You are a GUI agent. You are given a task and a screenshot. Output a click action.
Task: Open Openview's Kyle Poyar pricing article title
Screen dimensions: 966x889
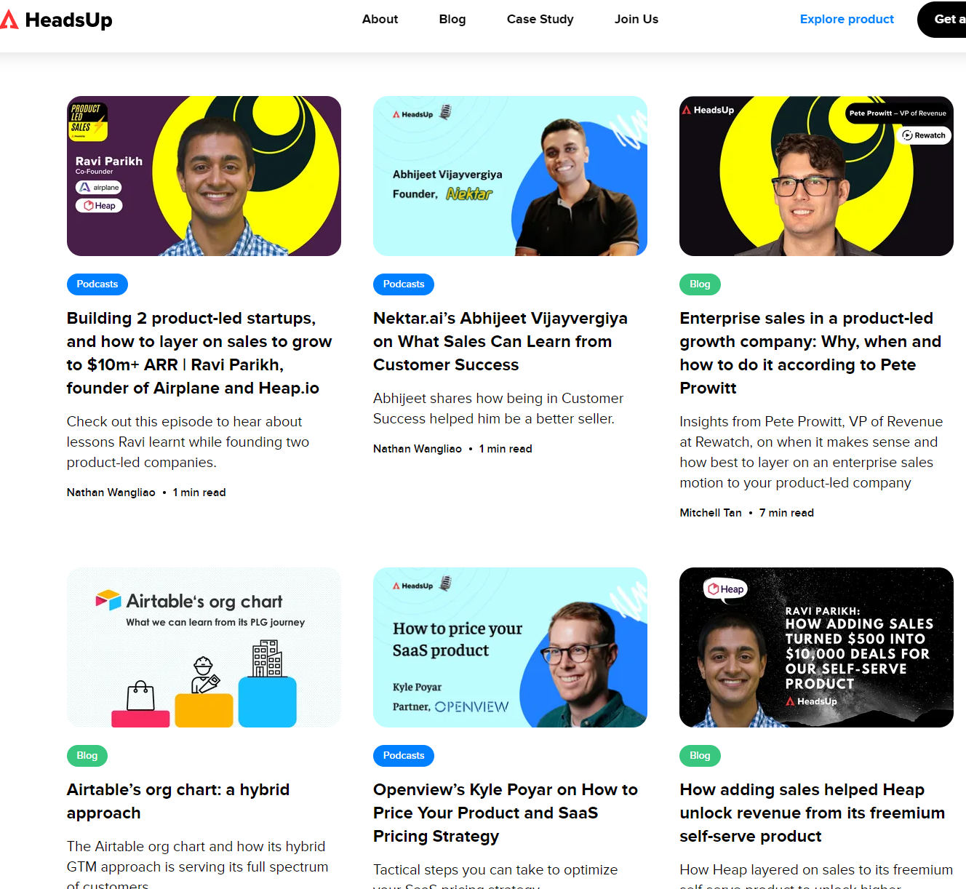click(506, 813)
